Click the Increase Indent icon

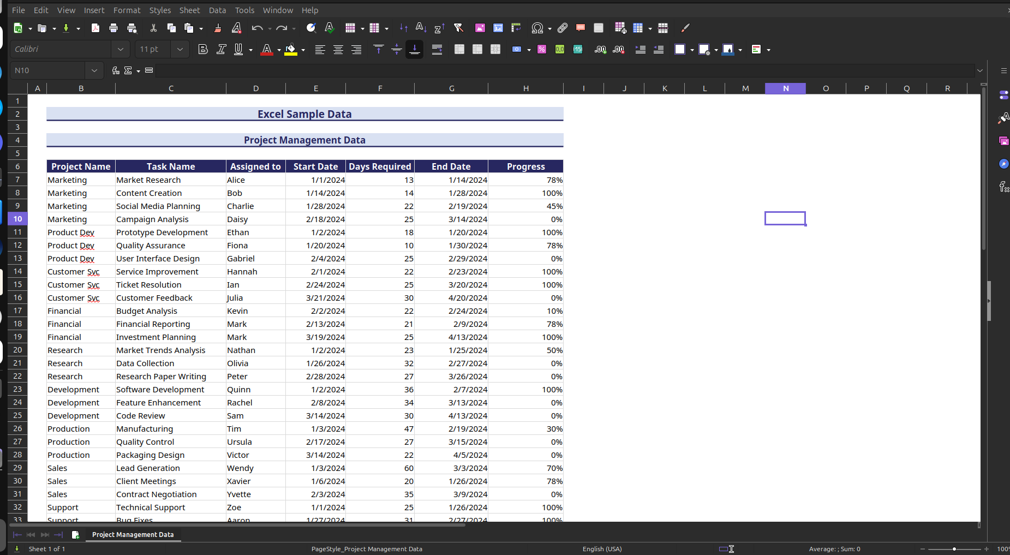pyautogui.click(x=641, y=49)
